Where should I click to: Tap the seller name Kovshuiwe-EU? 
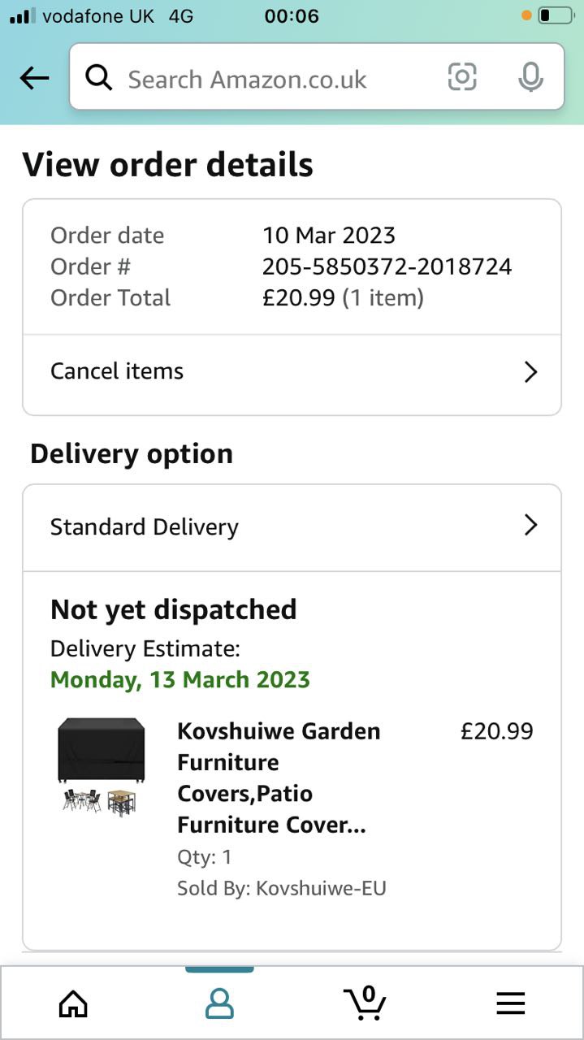pos(320,888)
